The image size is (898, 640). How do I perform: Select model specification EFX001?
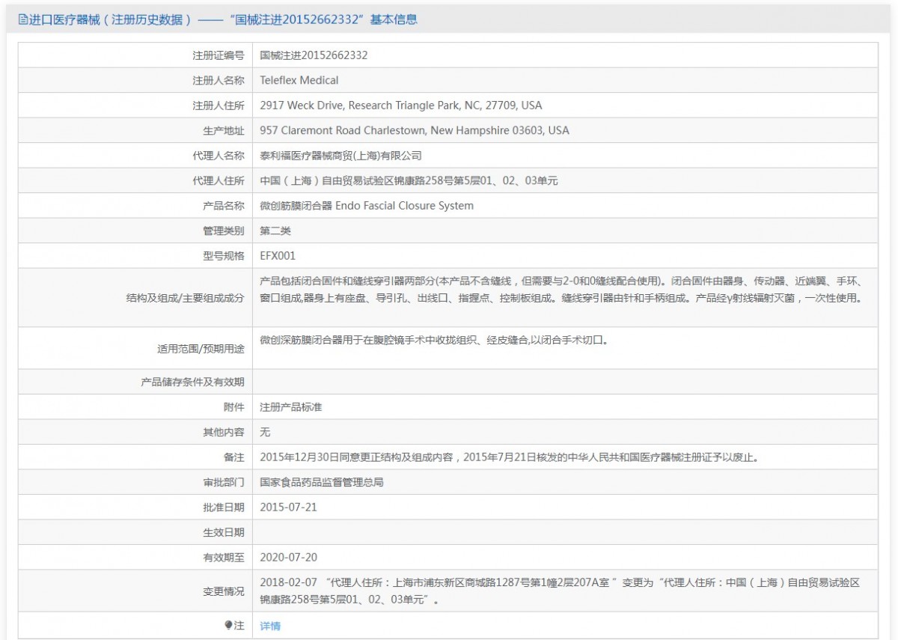[x=278, y=256]
